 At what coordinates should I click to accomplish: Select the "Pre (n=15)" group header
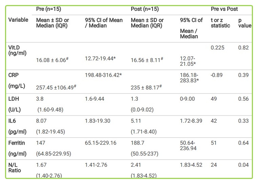point(48,9)
